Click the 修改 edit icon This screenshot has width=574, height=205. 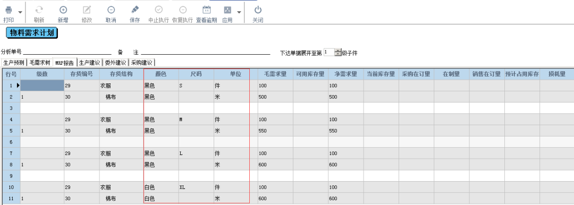87,10
